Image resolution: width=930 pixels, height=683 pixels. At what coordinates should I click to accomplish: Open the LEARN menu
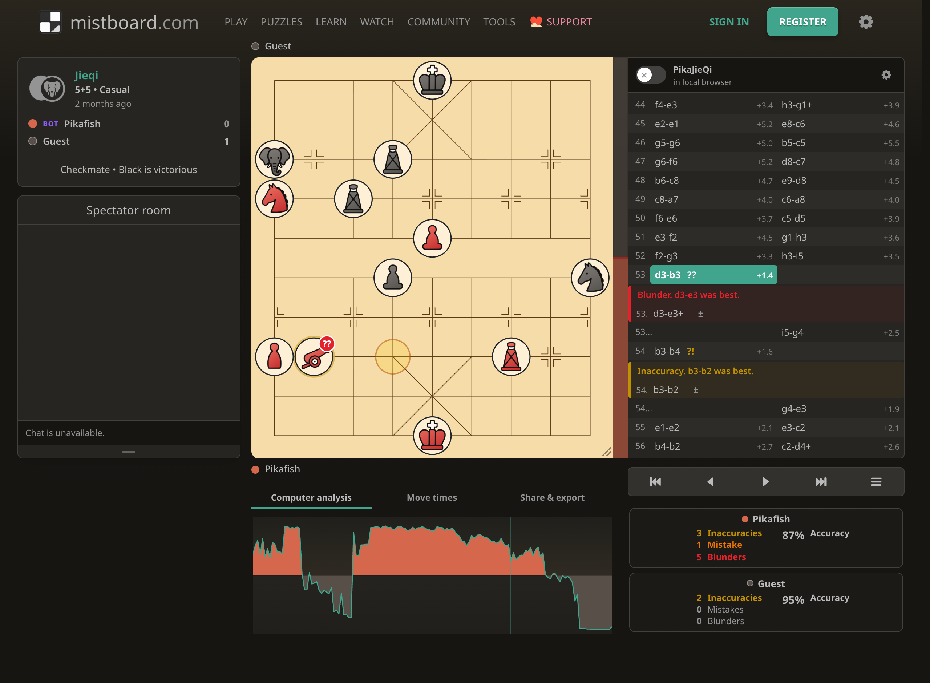point(331,22)
